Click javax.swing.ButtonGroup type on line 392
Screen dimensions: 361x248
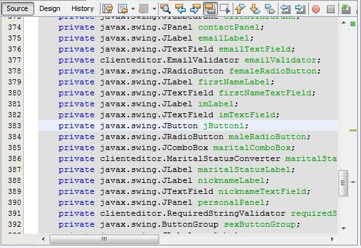pos(159,224)
